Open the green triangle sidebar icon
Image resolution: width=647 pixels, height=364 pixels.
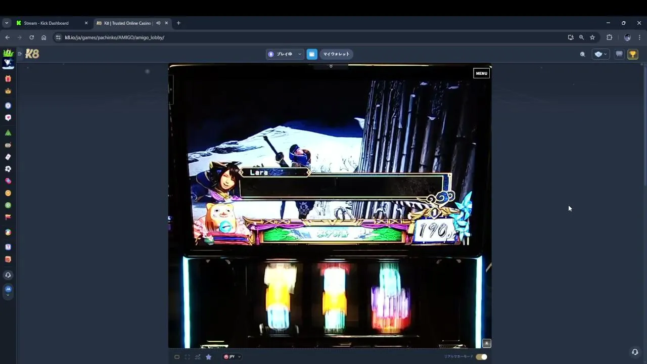point(8,133)
